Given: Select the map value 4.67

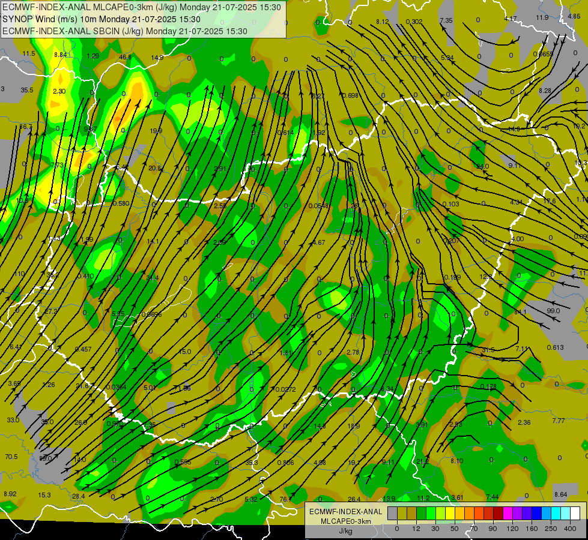Looking at the screenshot, I should [319, 242].
